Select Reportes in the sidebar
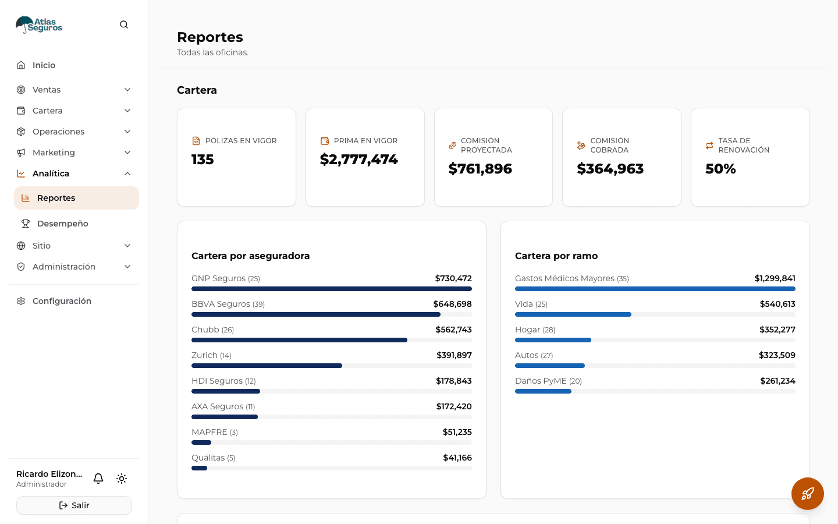The height and width of the screenshot is (524, 838). click(76, 198)
